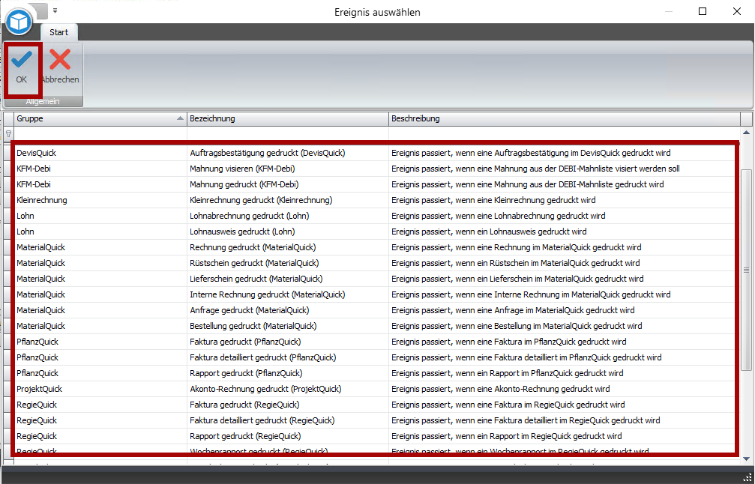
Task: Select row Rechnung gedruckt (MaterialQuick)
Action: point(375,247)
